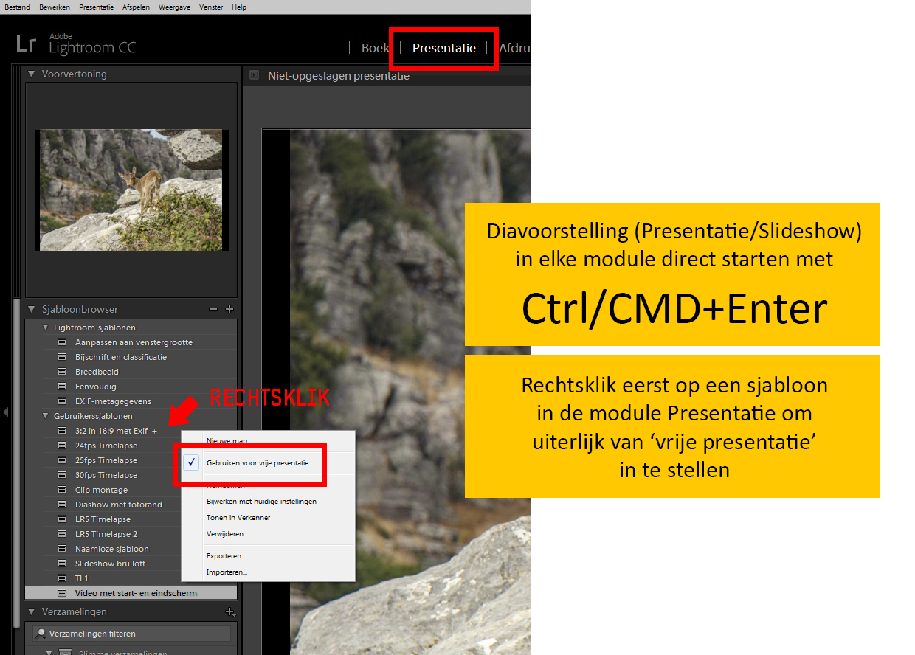Screen dimensions: 915x655
Task: Add new collection with Verzamelingen plus icon
Action: point(229,611)
